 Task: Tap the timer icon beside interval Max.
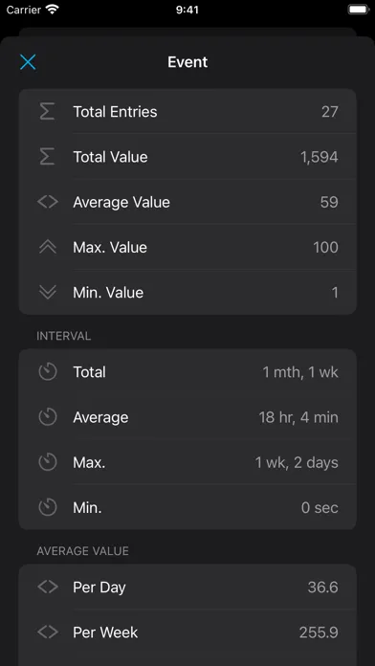point(48,462)
